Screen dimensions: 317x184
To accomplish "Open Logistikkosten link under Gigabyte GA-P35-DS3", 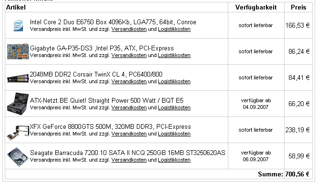I will [x=174, y=56].
